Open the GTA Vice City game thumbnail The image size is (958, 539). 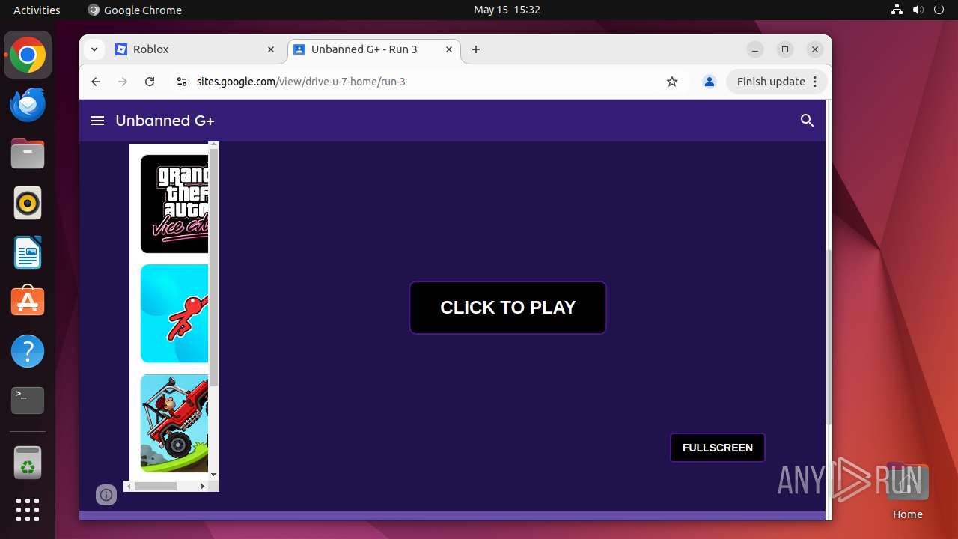(174, 204)
